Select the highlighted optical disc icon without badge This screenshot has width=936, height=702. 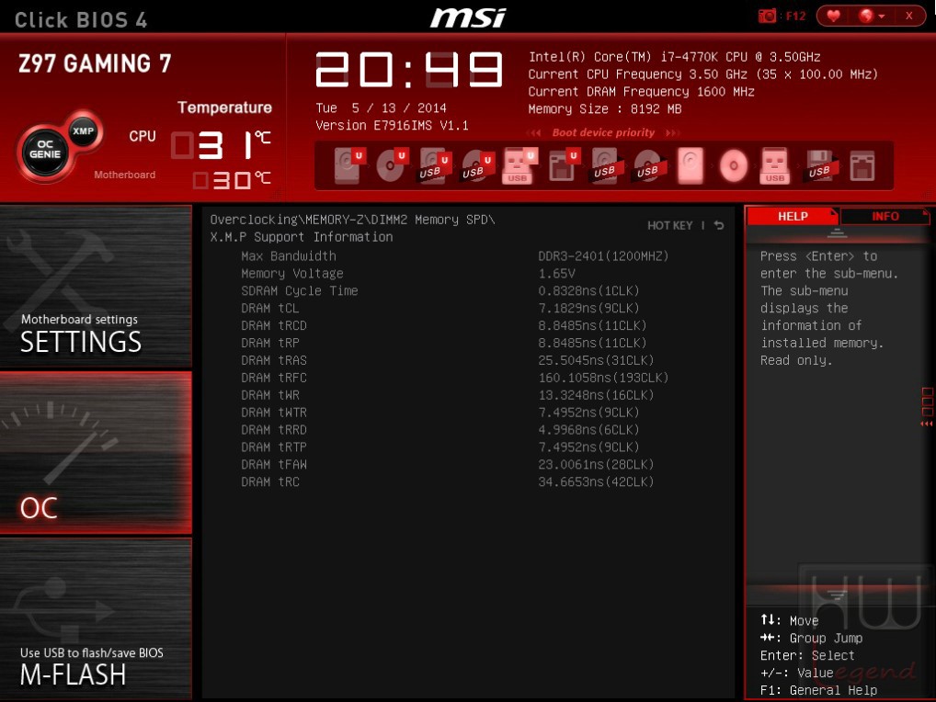734,165
